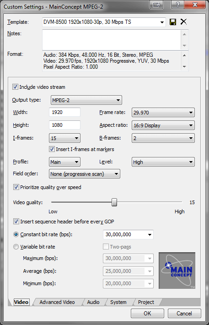This screenshot has width=209, height=325.
Task: Toggle Include video stream checkbox
Action: tap(15, 87)
